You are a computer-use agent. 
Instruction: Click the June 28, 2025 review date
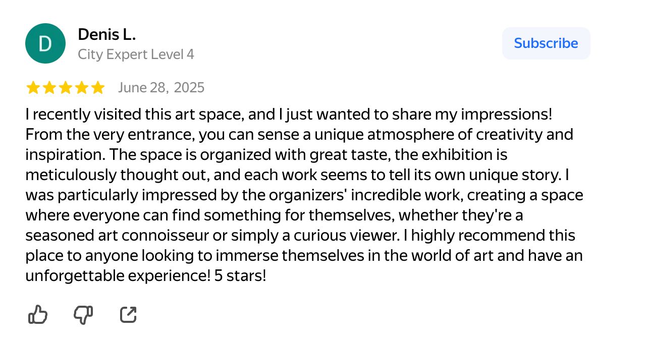(x=161, y=88)
